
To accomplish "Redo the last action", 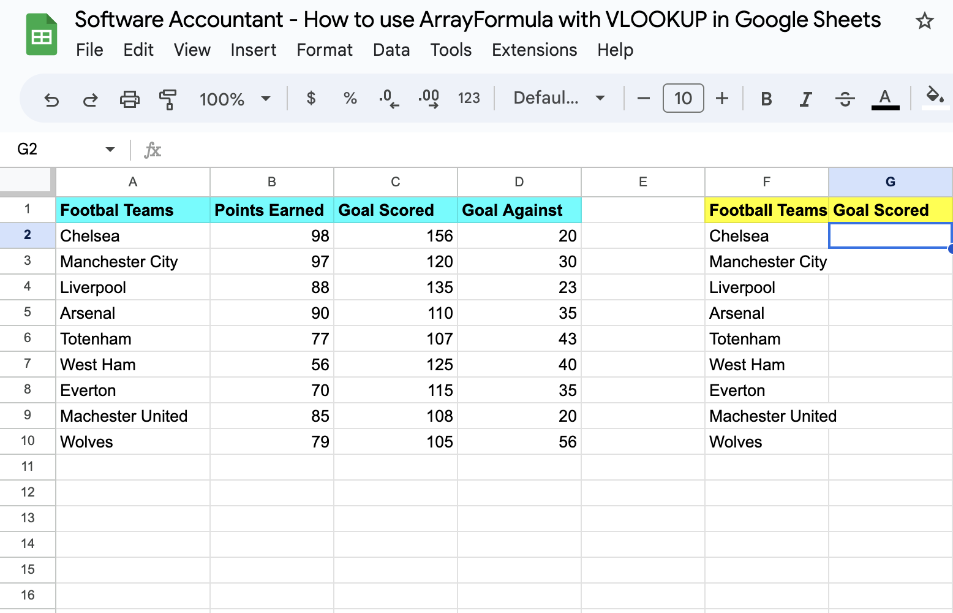I will point(91,99).
